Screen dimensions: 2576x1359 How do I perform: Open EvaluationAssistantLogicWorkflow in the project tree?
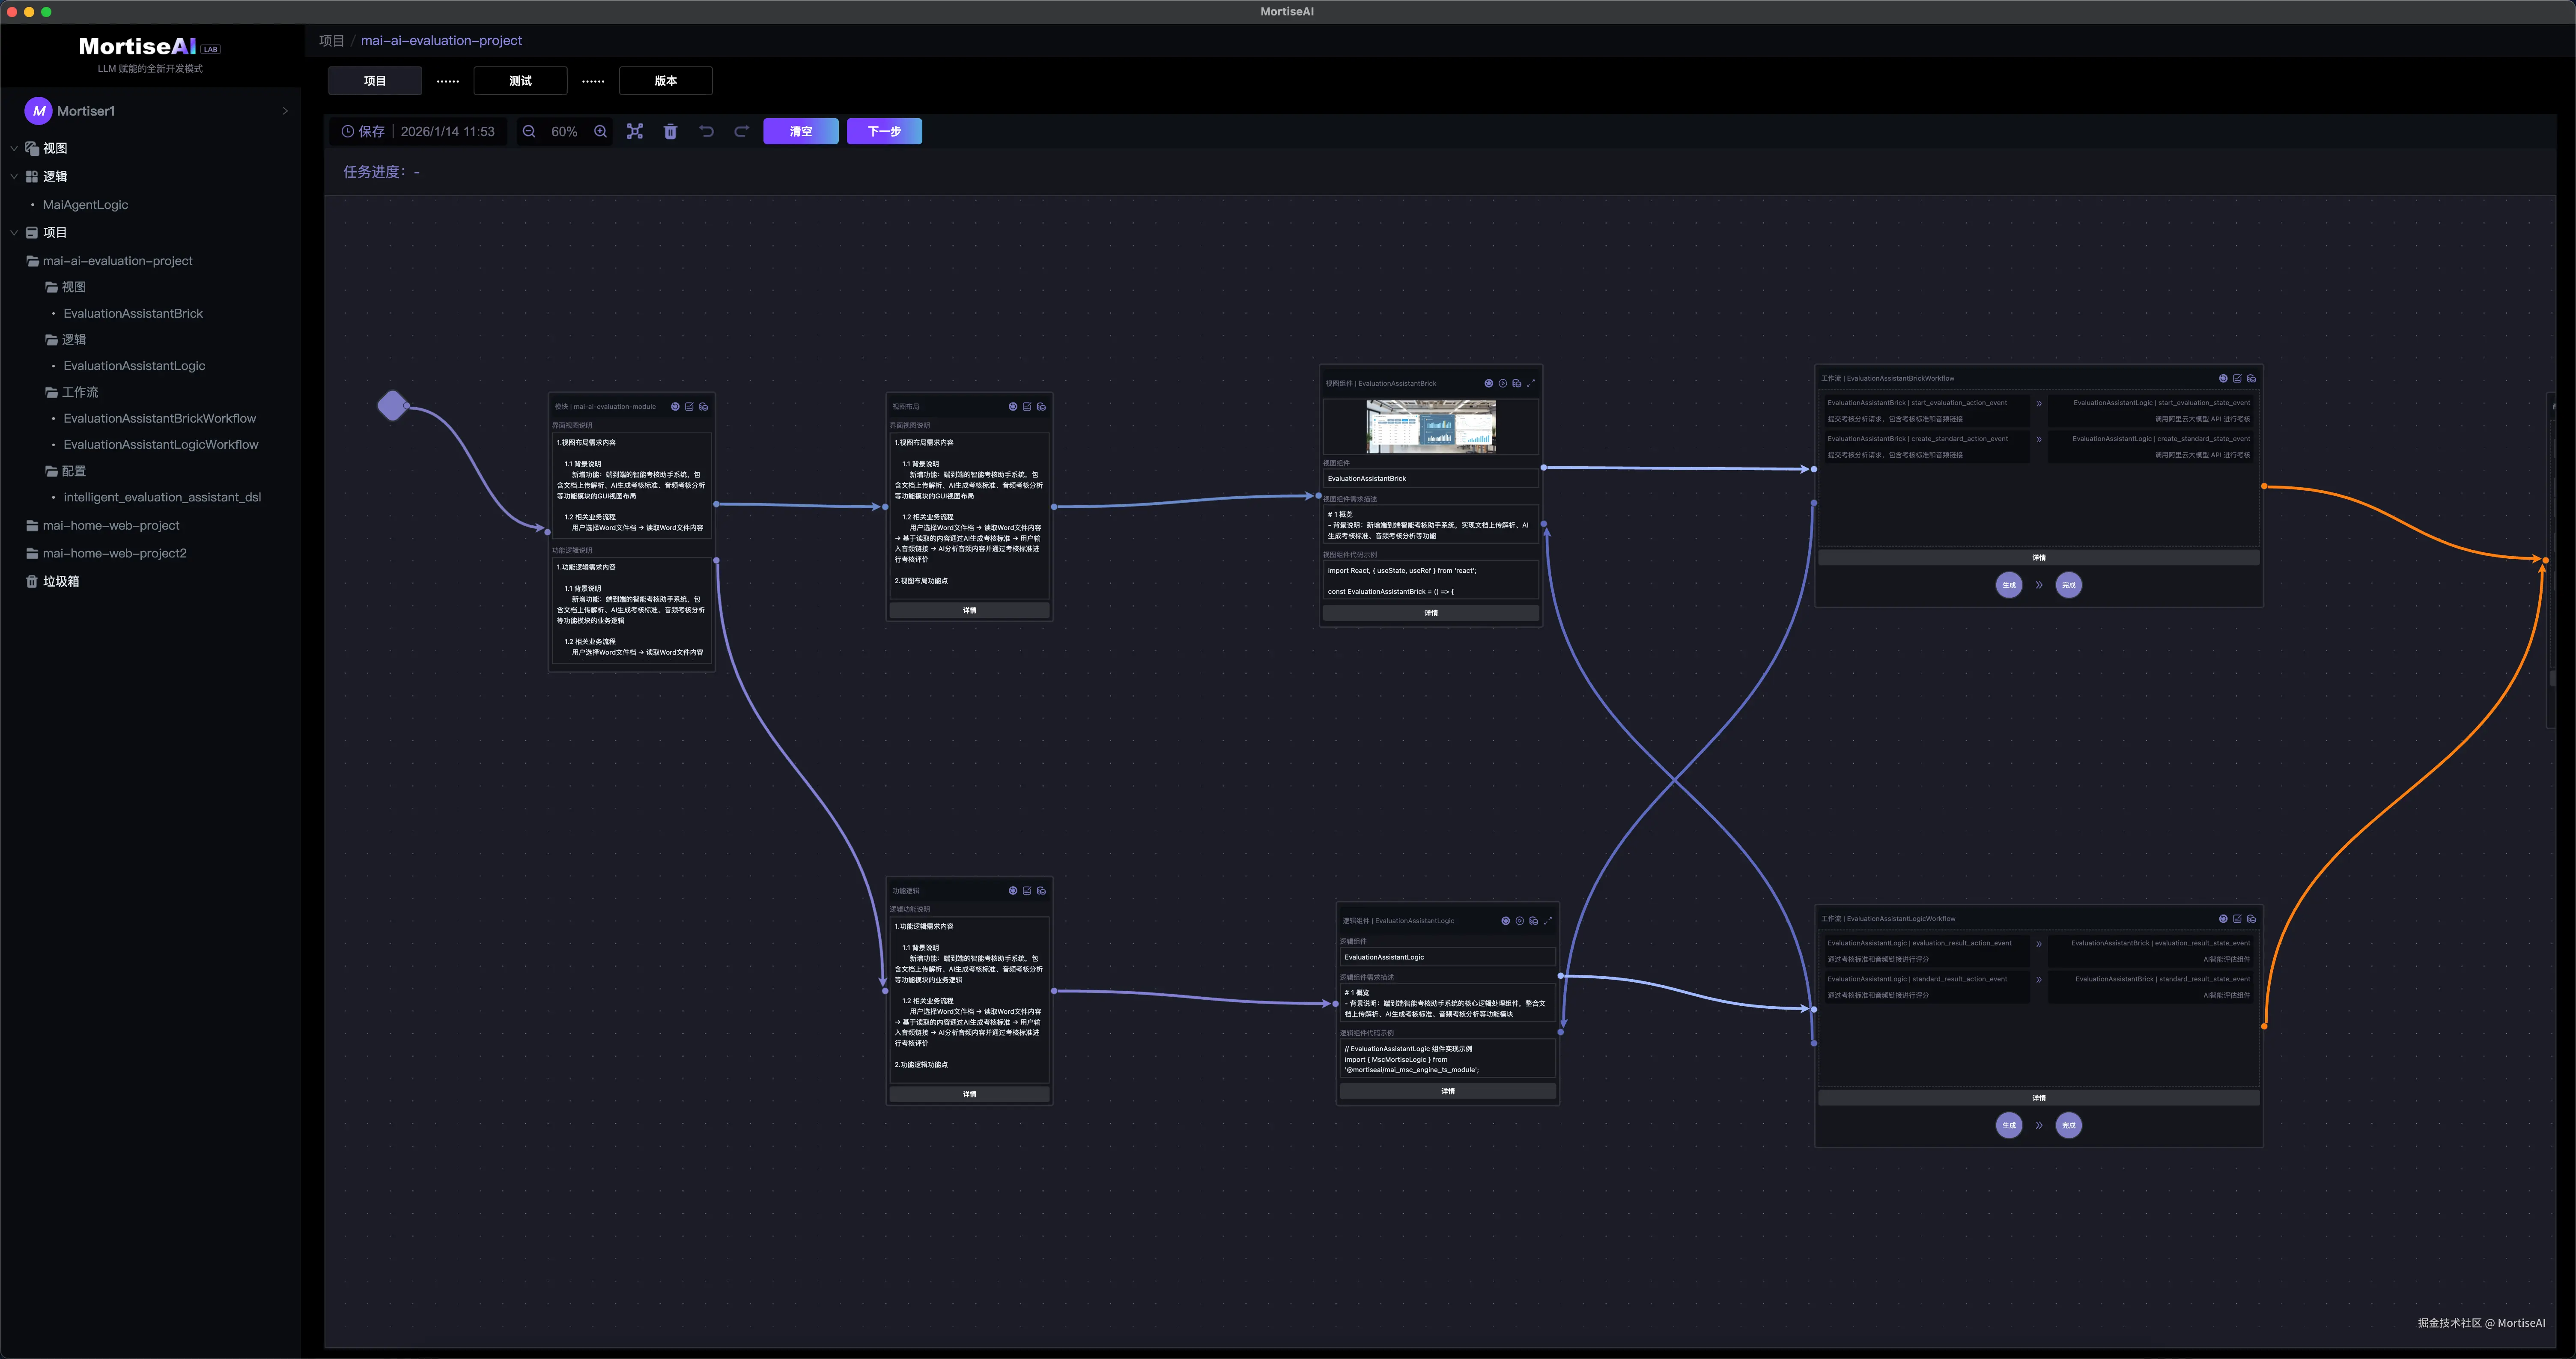(x=160, y=444)
